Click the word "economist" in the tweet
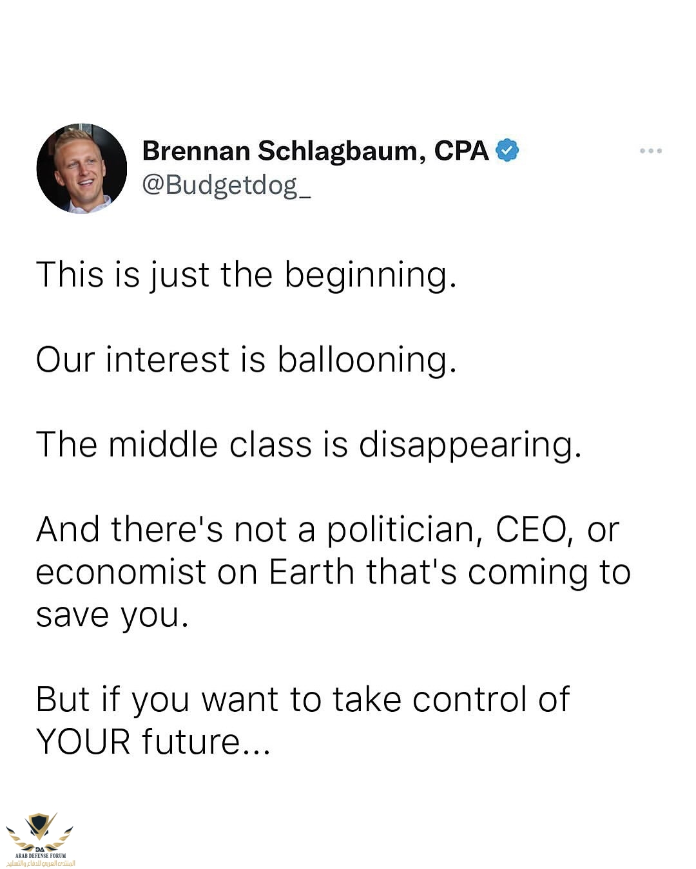 [x=121, y=573]
